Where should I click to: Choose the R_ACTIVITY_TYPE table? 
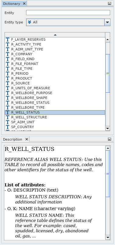pyautogui.click(x=26, y=44)
